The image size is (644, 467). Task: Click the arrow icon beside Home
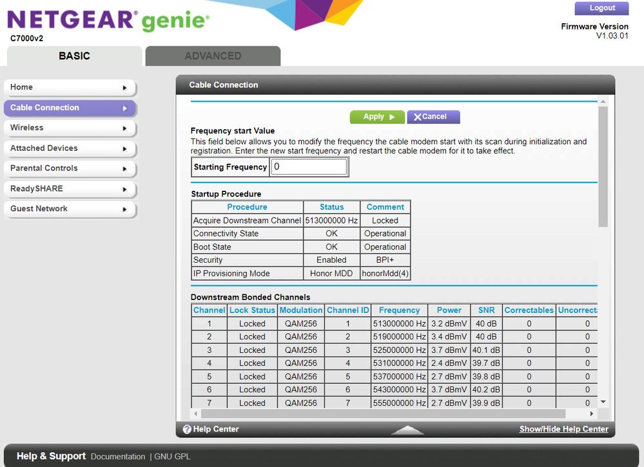click(x=124, y=88)
